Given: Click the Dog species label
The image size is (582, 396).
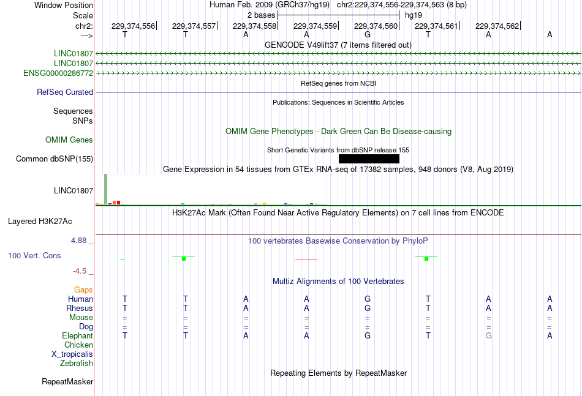Looking at the screenshot, I should (86, 326).
